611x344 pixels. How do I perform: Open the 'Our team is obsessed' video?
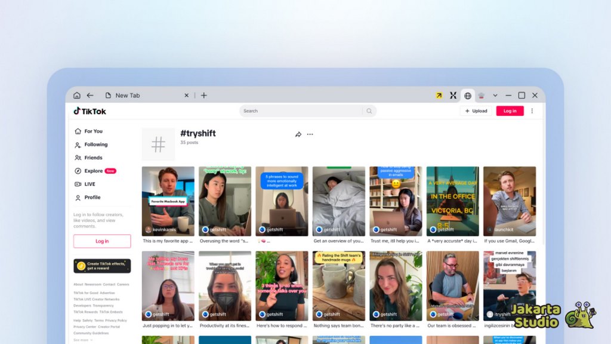pyautogui.click(x=452, y=286)
